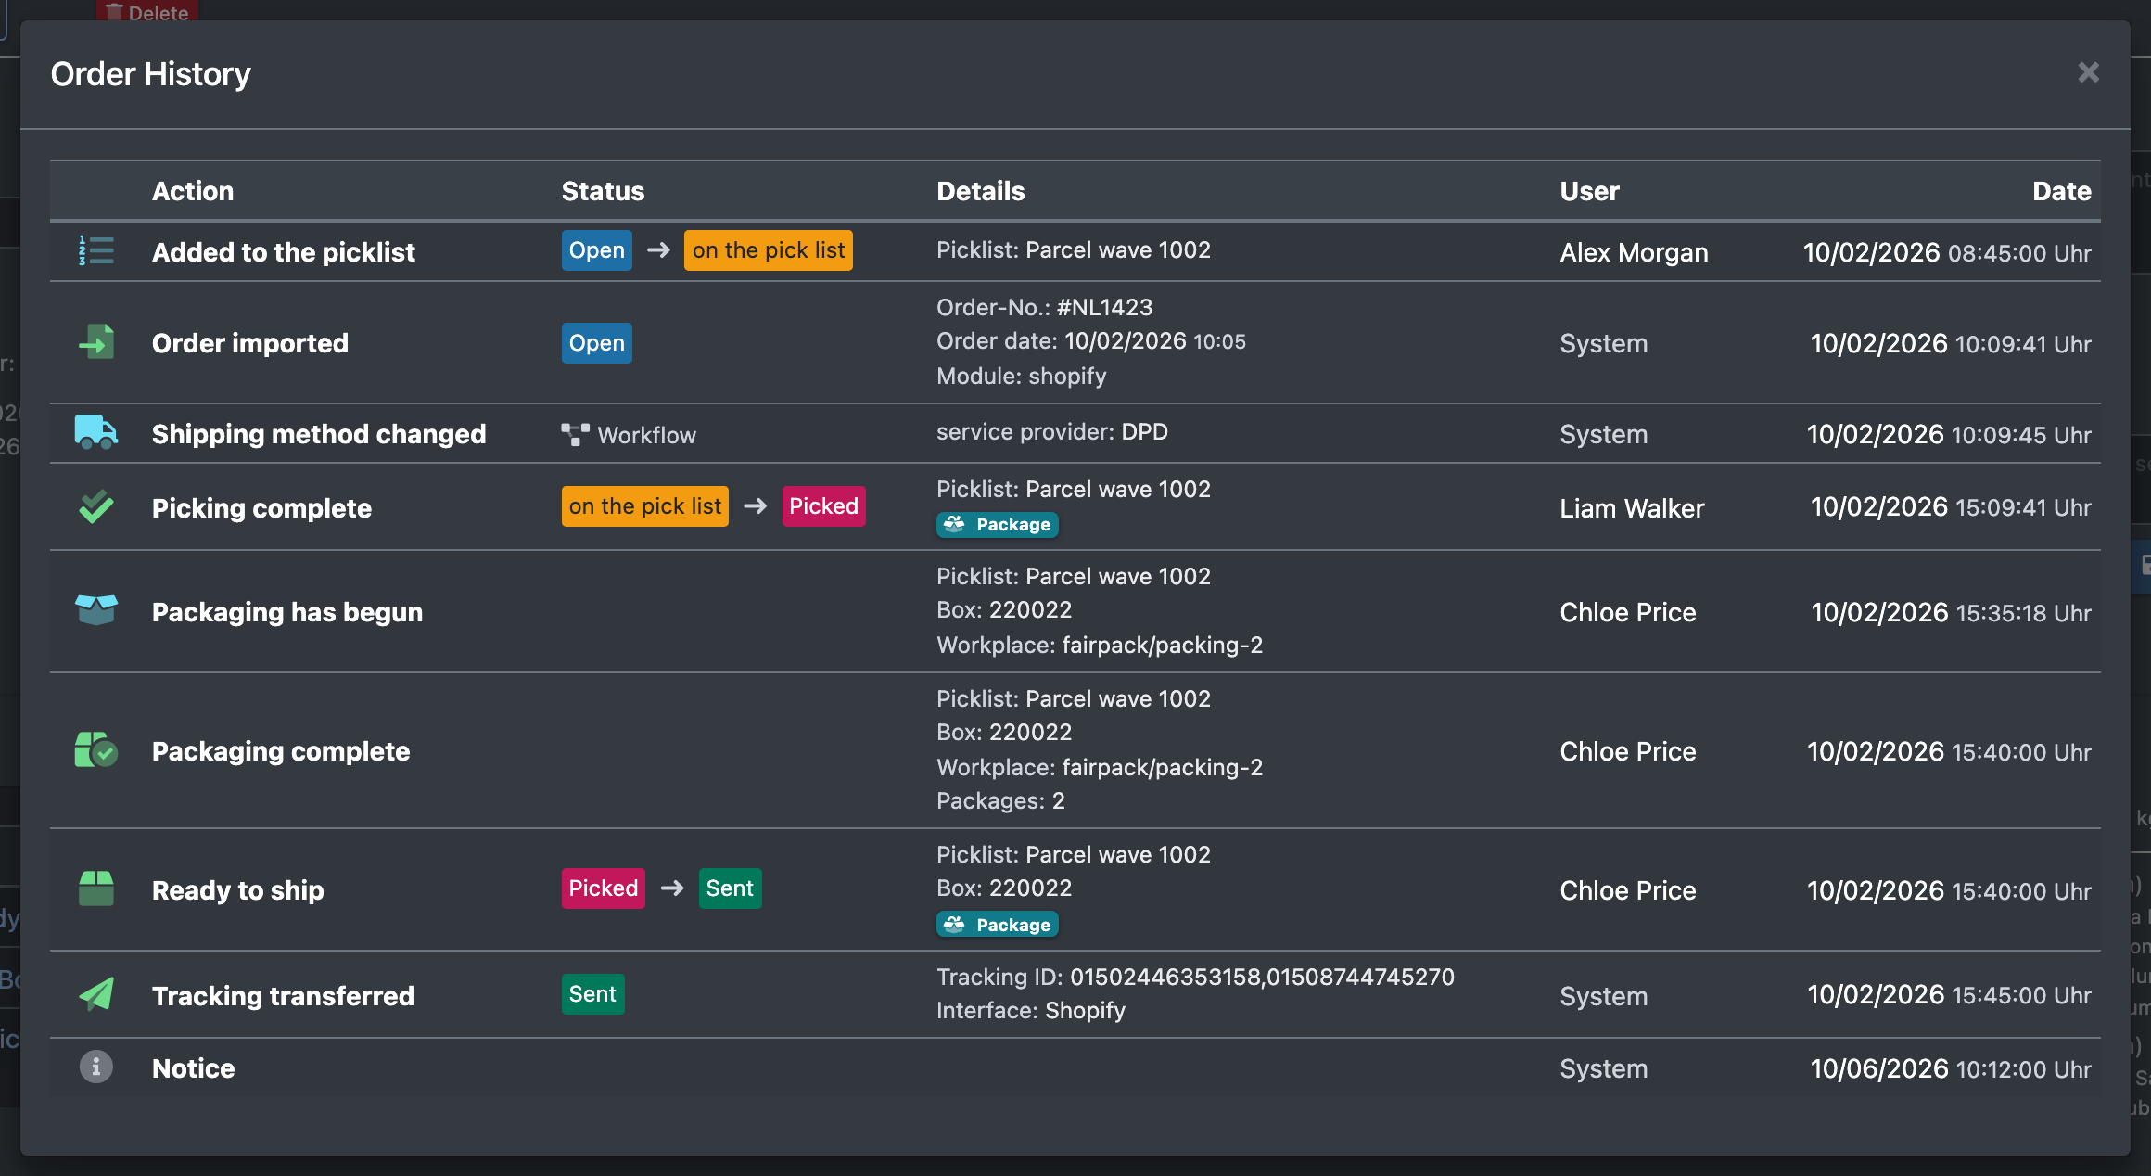Click the Tracking ID numbers text
The image size is (2151, 1176).
point(1262,977)
